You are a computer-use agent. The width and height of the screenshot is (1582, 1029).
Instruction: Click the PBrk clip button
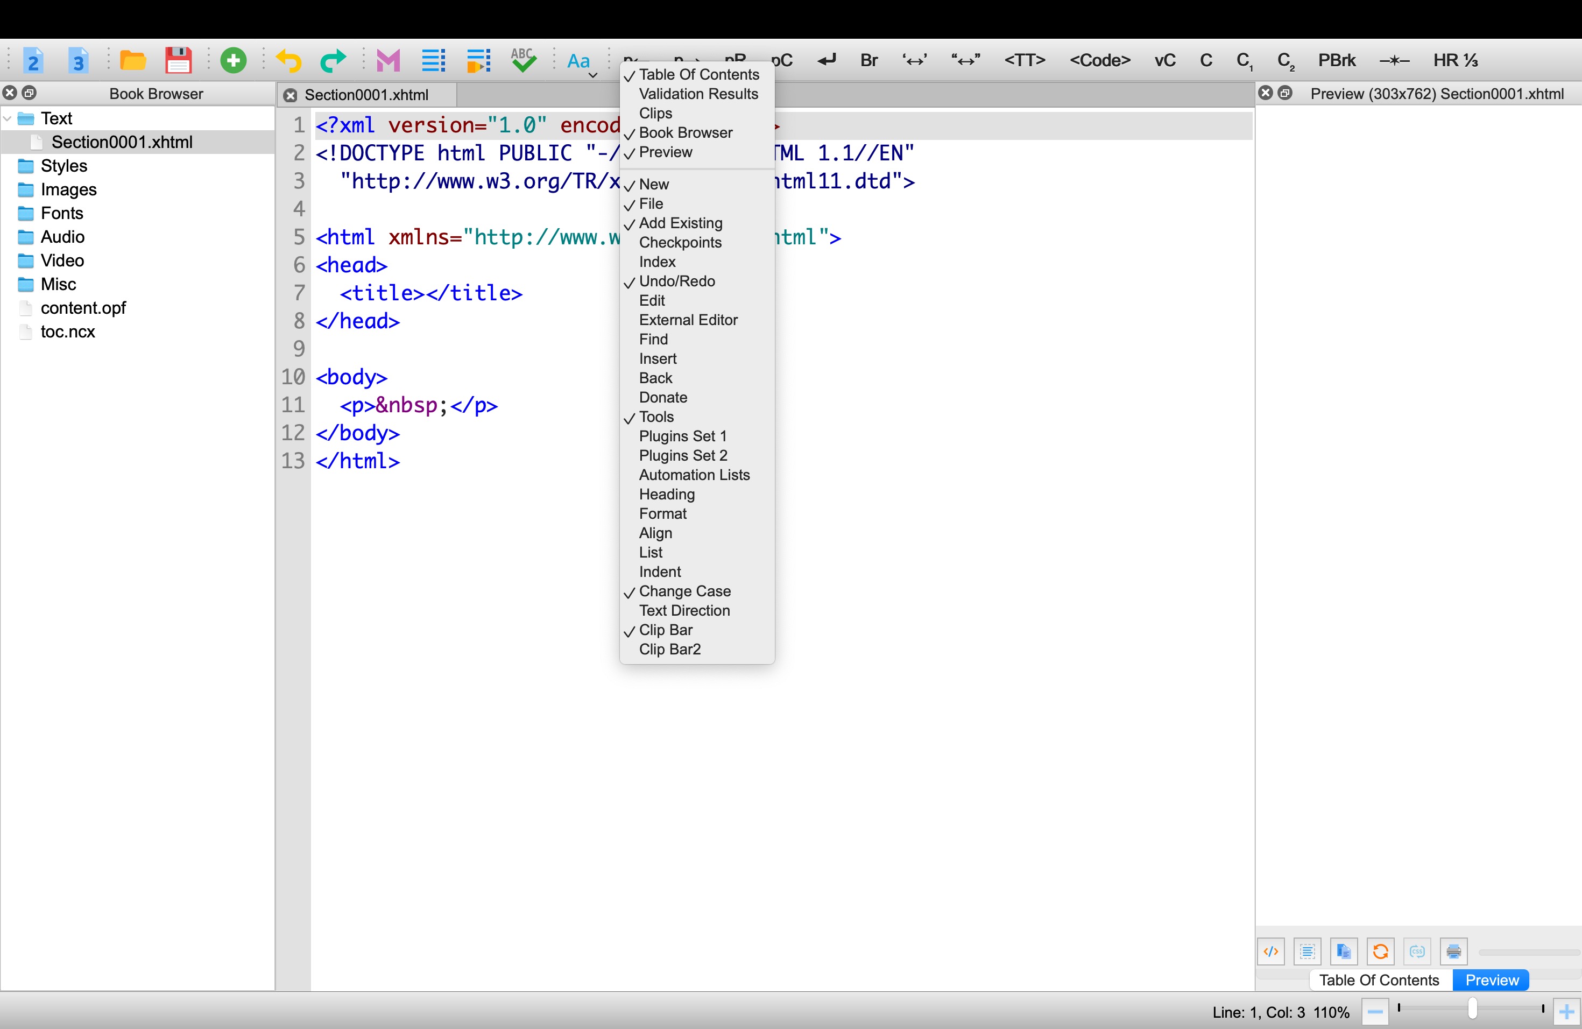pyautogui.click(x=1336, y=60)
